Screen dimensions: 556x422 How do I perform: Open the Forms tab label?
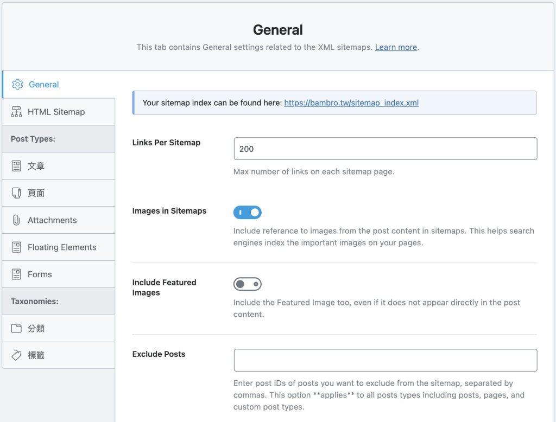pos(40,274)
